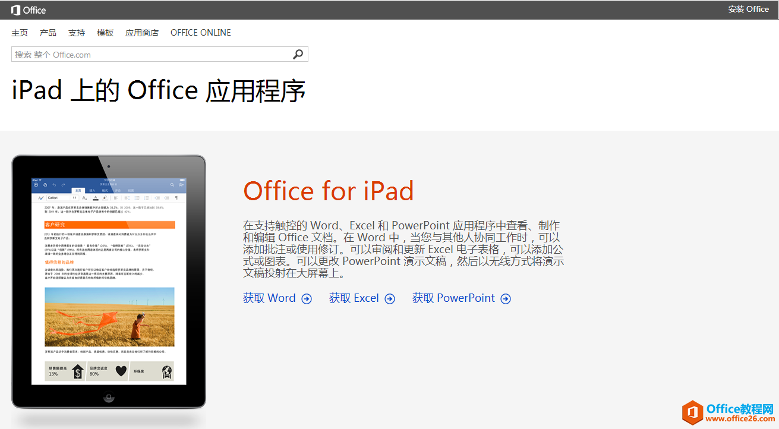Click 安装 Office link in header
The width and height of the screenshot is (779, 429).
pyautogui.click(x=749, y=9)
